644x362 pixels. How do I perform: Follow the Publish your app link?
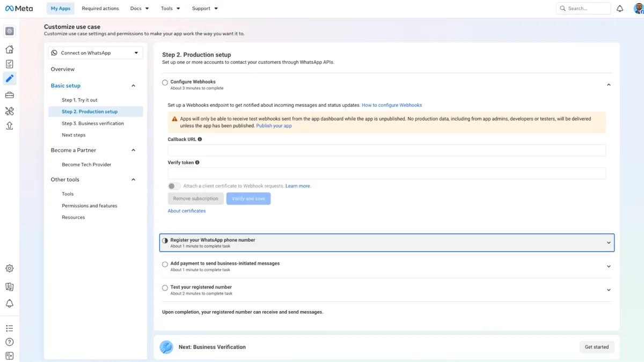click(x=274, y=126)
